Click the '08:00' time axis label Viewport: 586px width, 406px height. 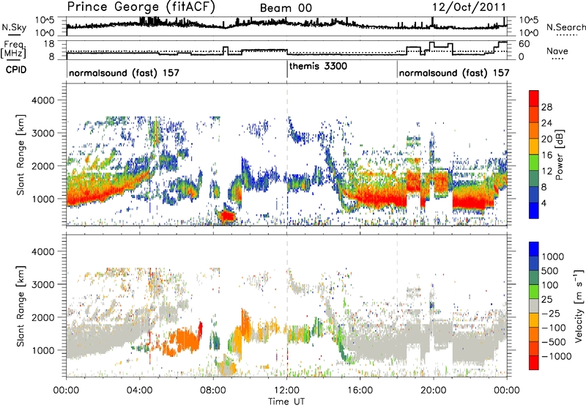[213, 391]
